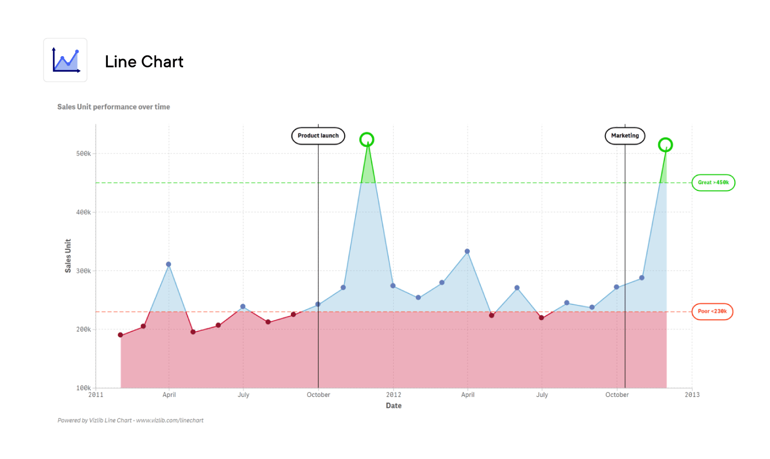Image resolution: width=770 pixels, height=459 pixels.
Task: Select the green circle marker on the December 2011 peak
Action: 367,140
